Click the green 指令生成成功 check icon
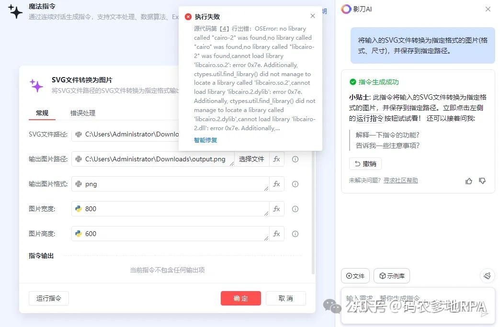Viewport: 500px width, 327px height. [352, 82]
